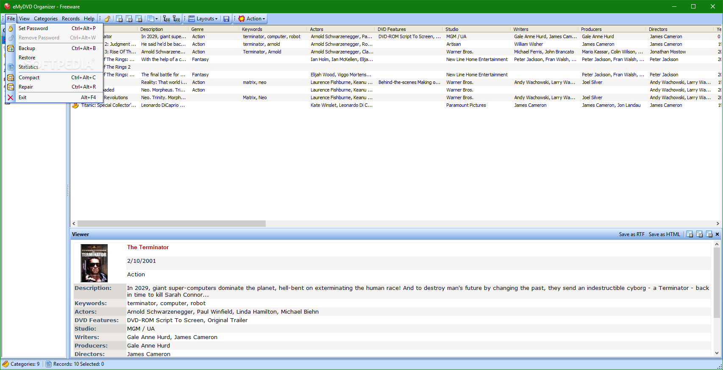Click the edit record toolbar icon
Screen dimensions: 723x370
(x=129, y=19)
